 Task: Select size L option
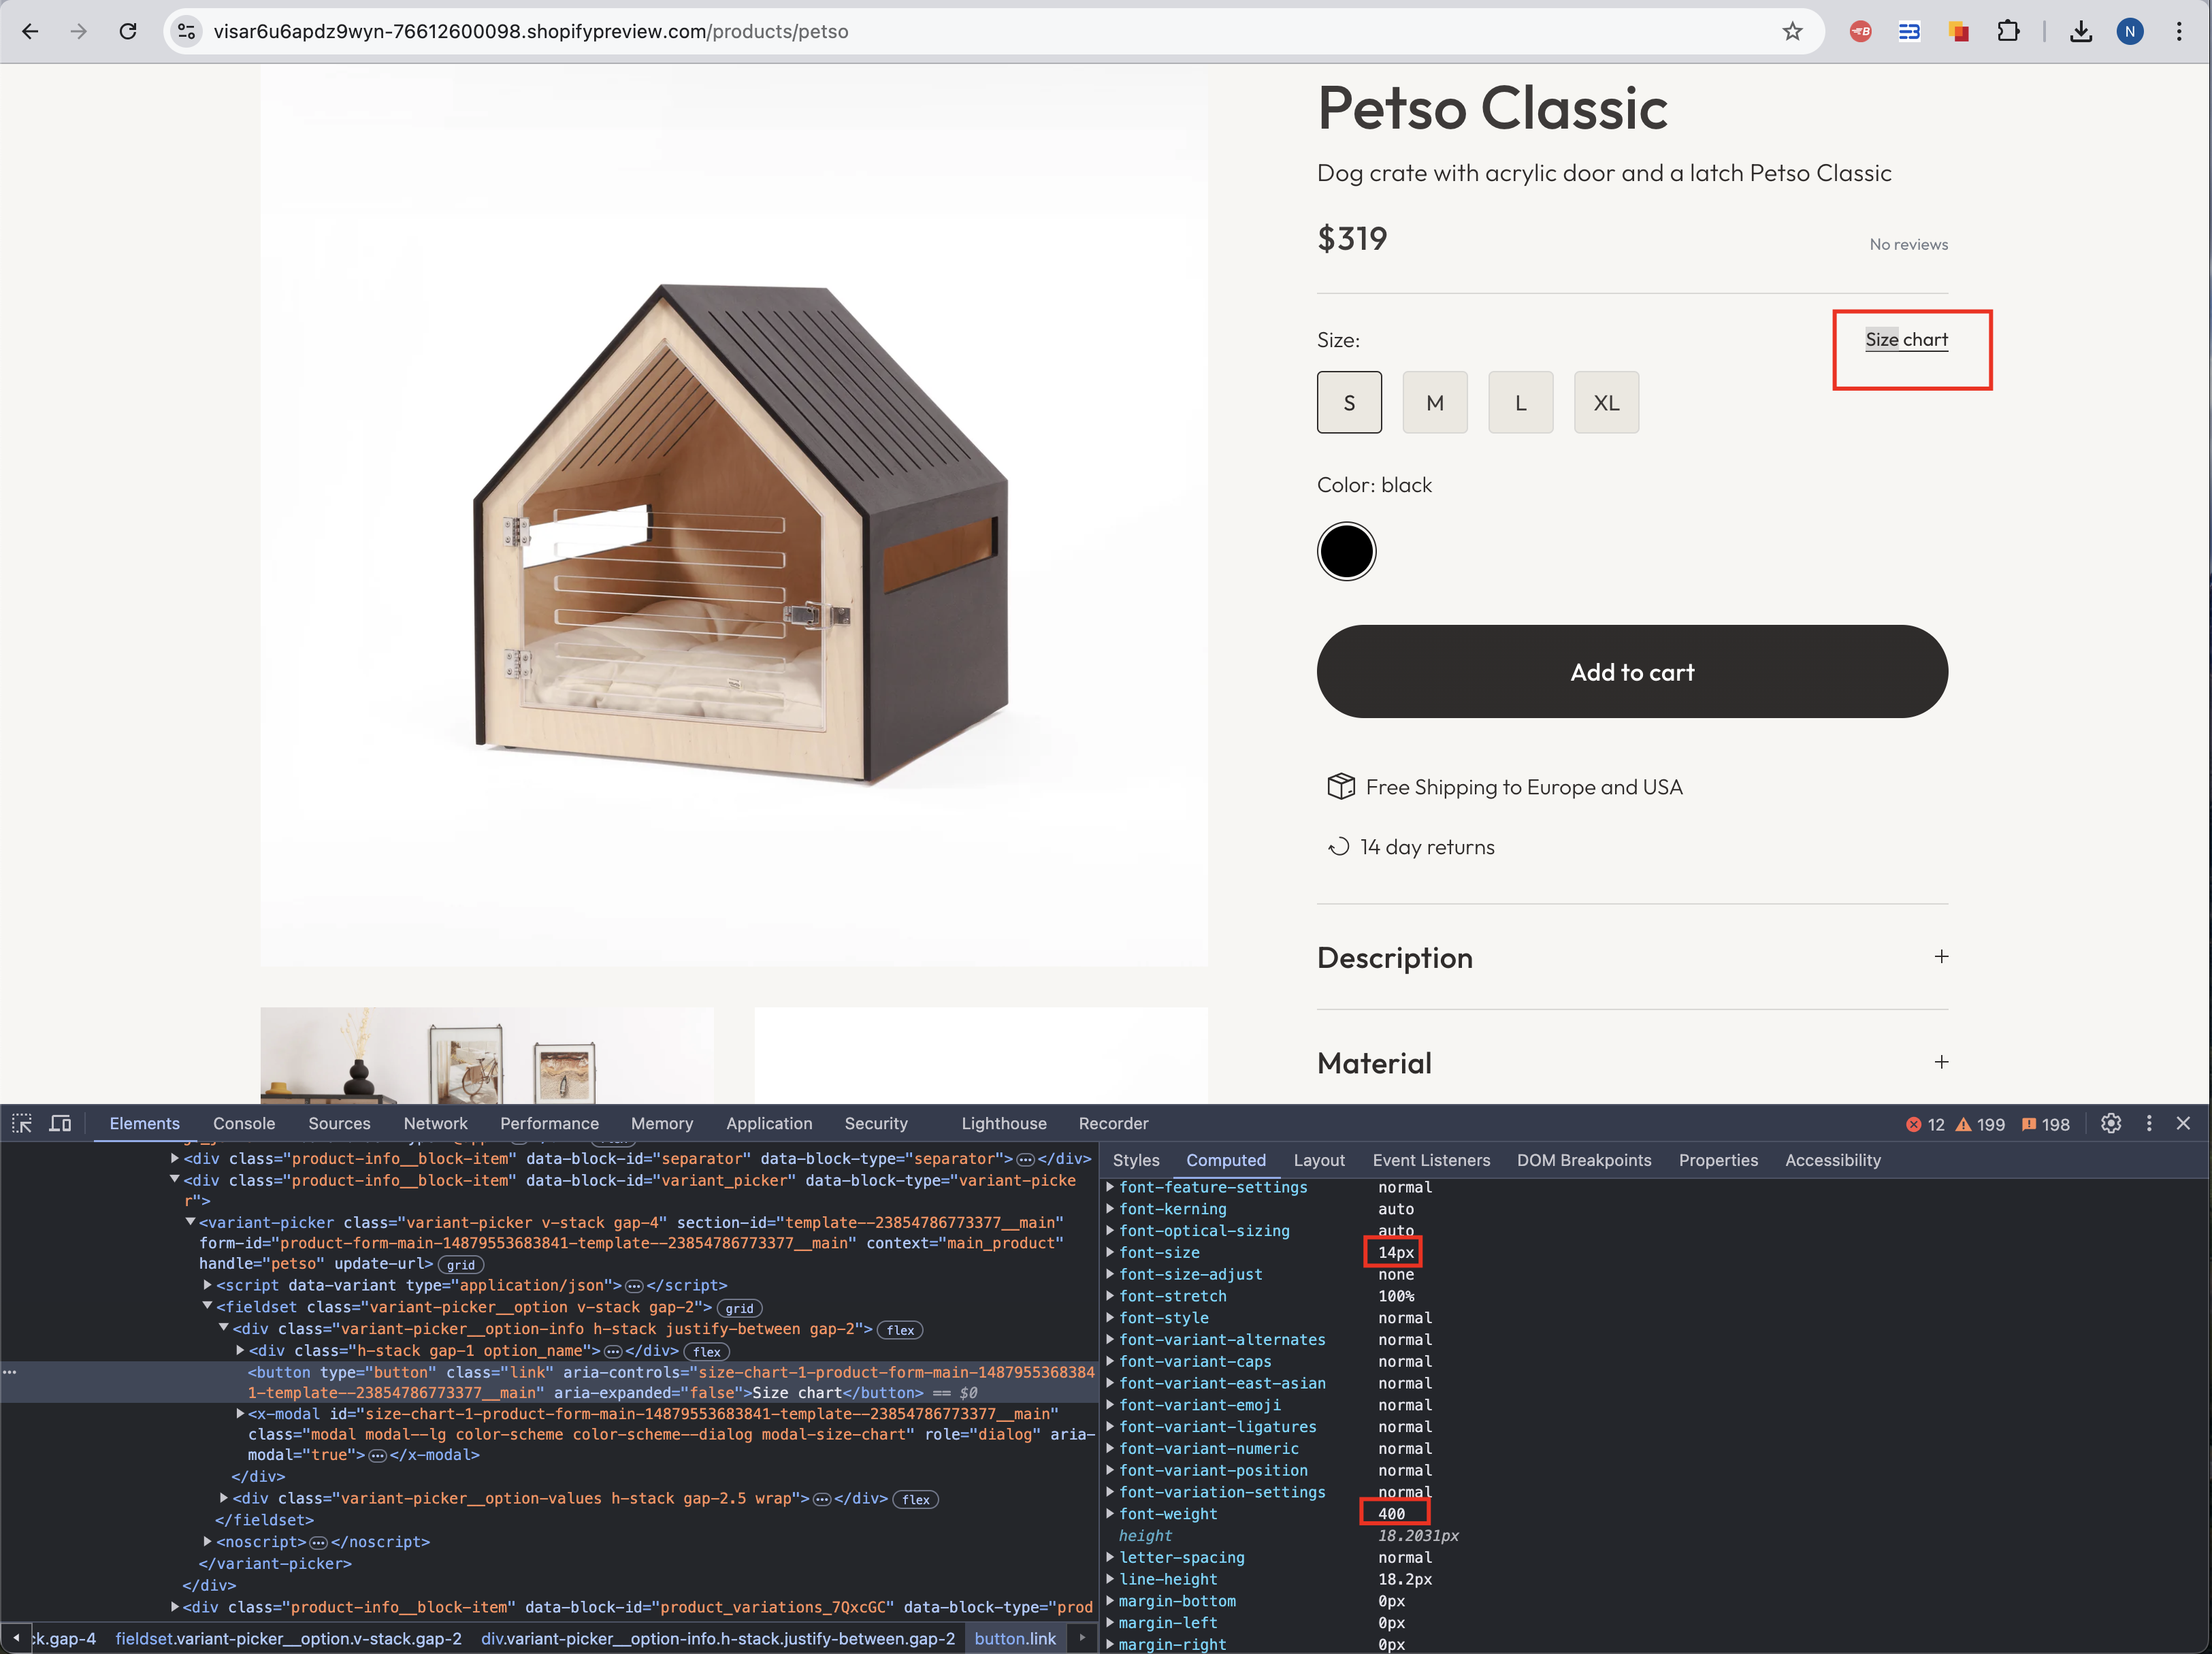tap(1520, 402)
